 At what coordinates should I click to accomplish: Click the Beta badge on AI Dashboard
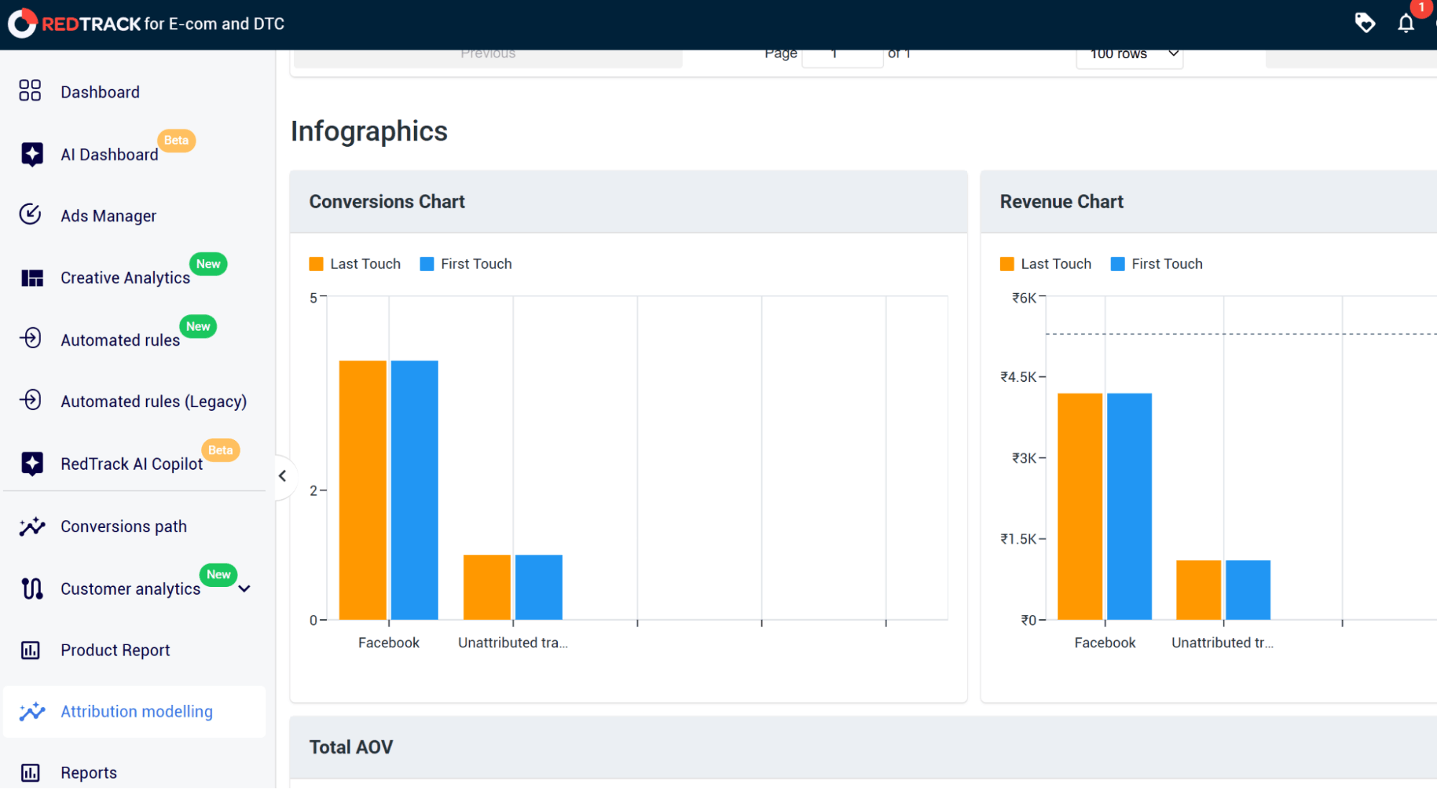pyautogui.click(x=176, y=140)
